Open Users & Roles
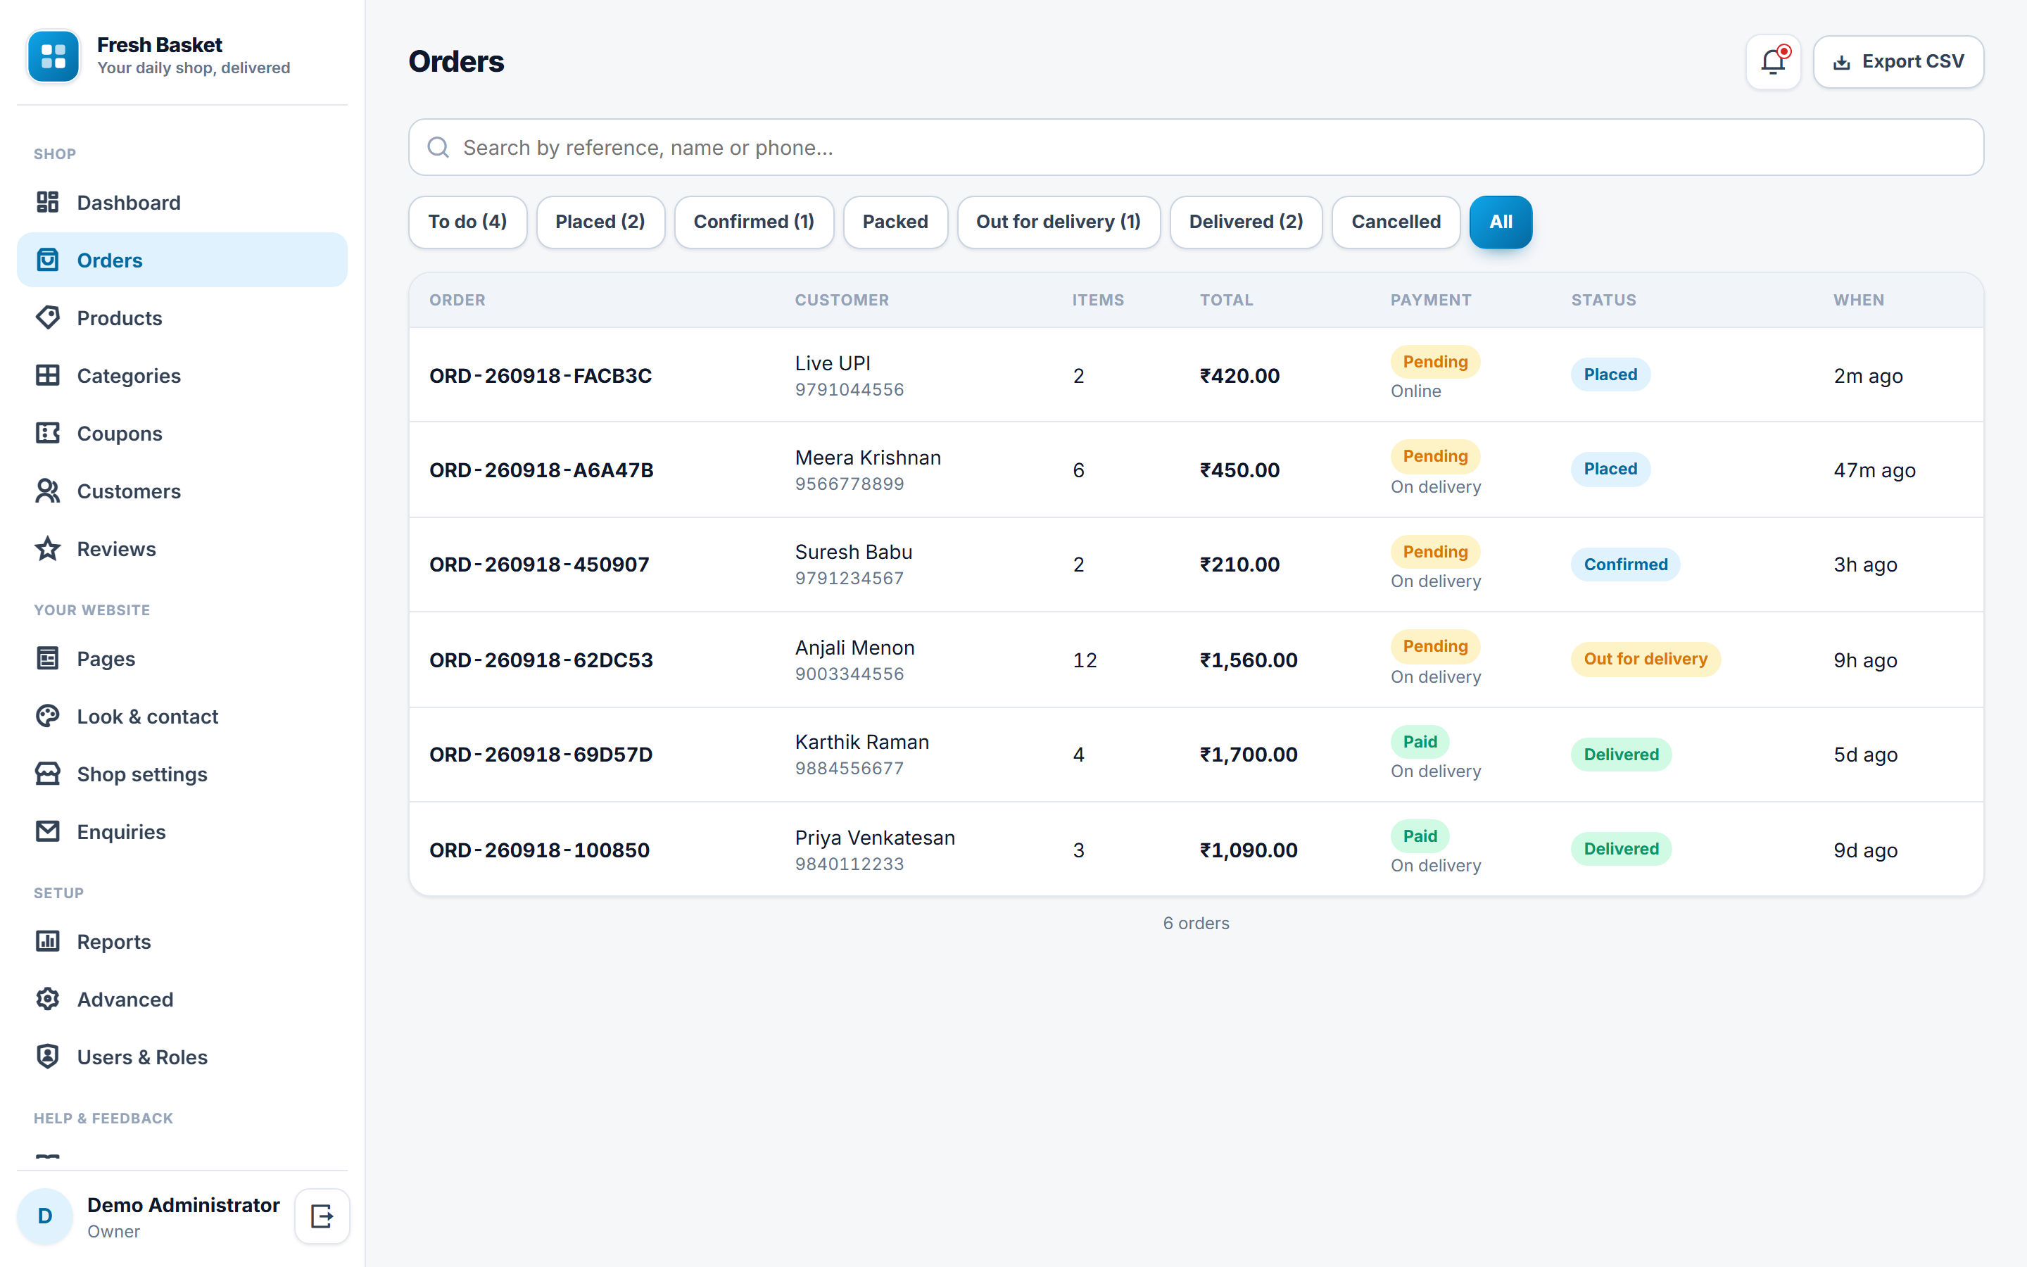The width and height of the screenshot is (2027, 1267). click(182, 1057)
